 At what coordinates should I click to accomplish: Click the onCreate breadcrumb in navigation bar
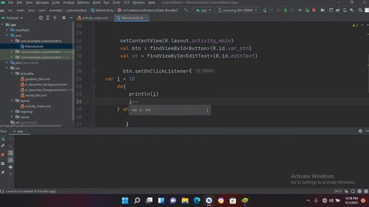tap(148, 10)
